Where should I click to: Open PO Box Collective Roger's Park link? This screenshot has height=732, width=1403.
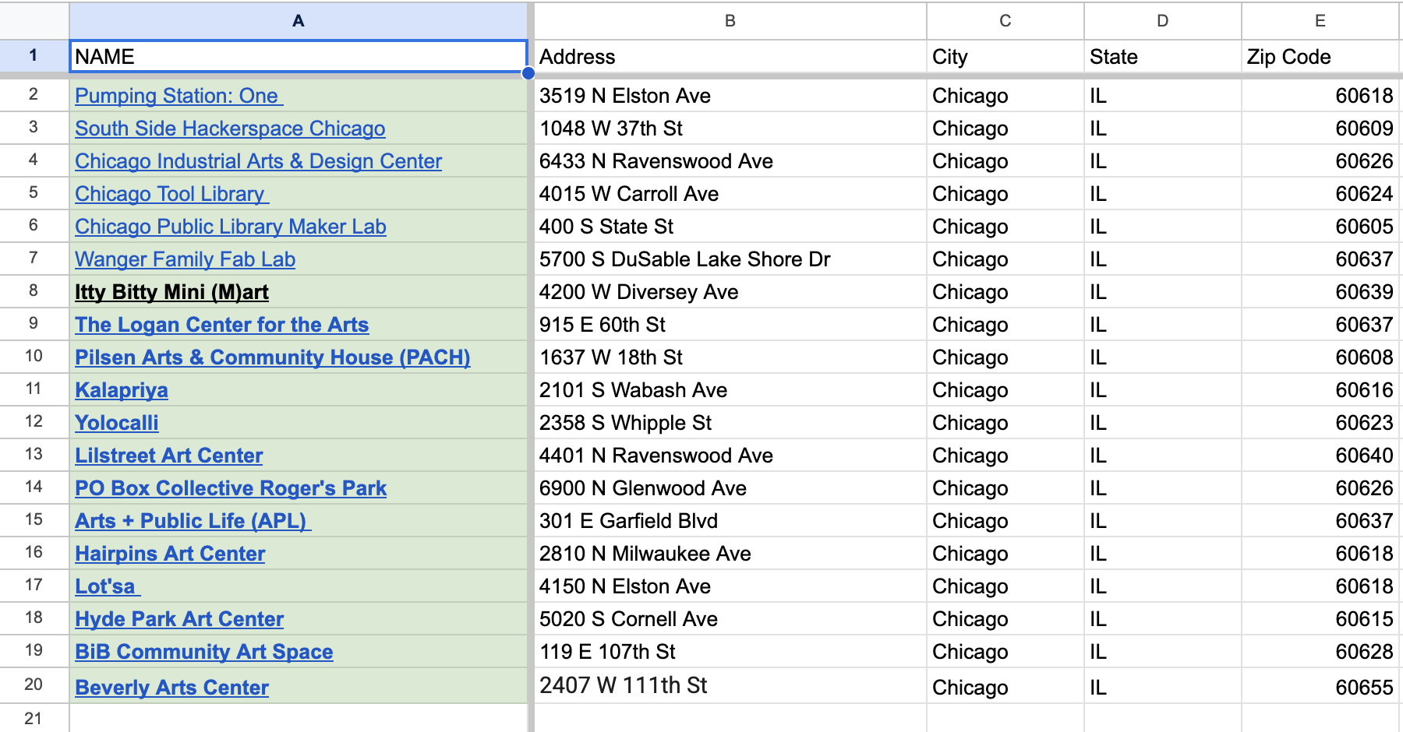coord(231,488)
